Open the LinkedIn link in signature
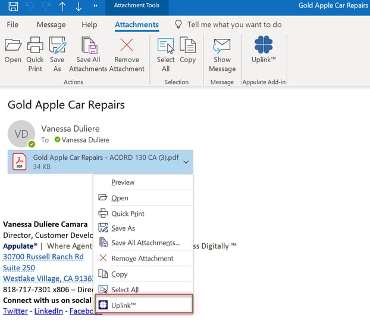Screen dimensions: 370x322 [x=49, y=311]
